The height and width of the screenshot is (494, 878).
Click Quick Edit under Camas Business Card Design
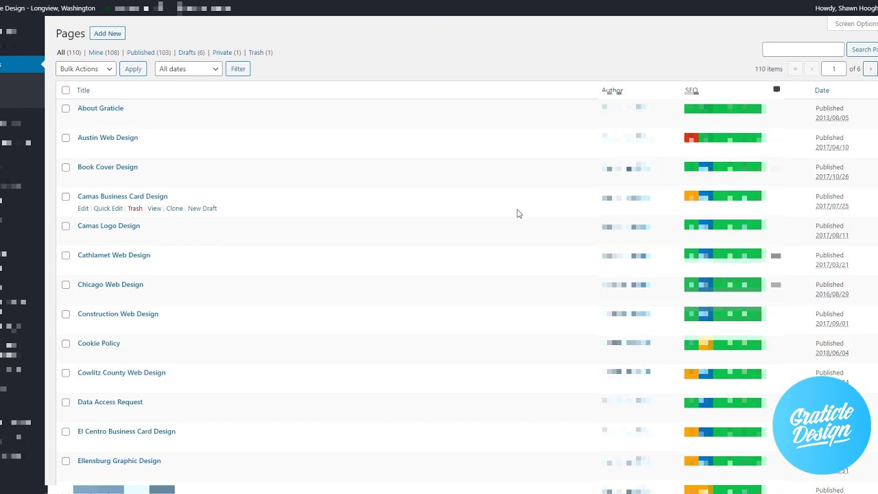tap(108, 209)
